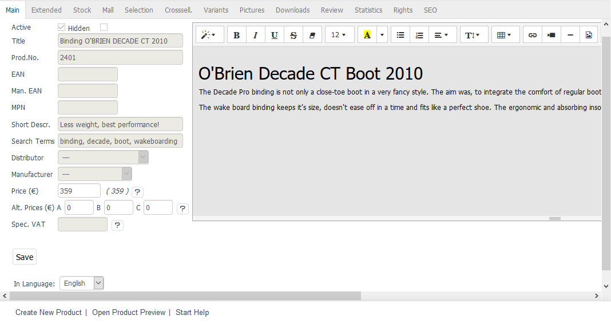Open the Mall tab
This screenshot has width=611, height=323.
[108, 10]
